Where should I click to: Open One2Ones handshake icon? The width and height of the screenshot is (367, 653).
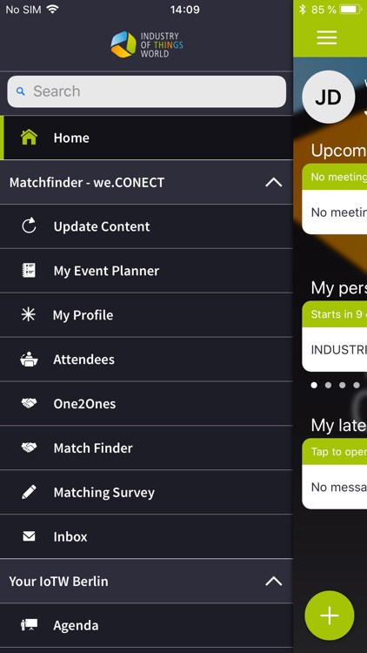click(29, 403)
